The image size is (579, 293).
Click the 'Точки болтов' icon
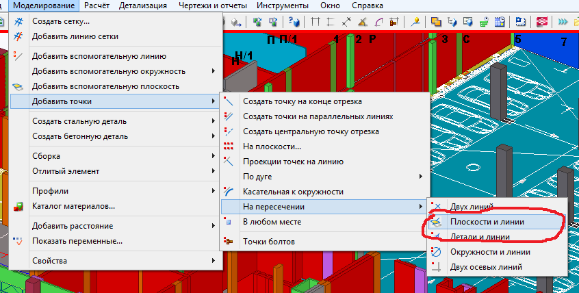(x=229, y=242)
